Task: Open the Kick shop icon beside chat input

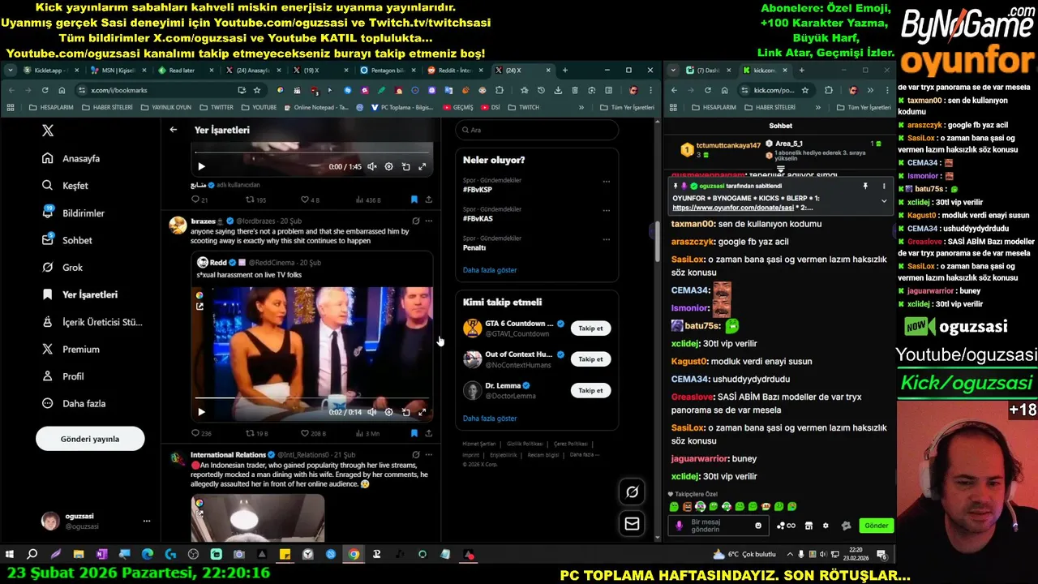Action: (x=809, y=526)
